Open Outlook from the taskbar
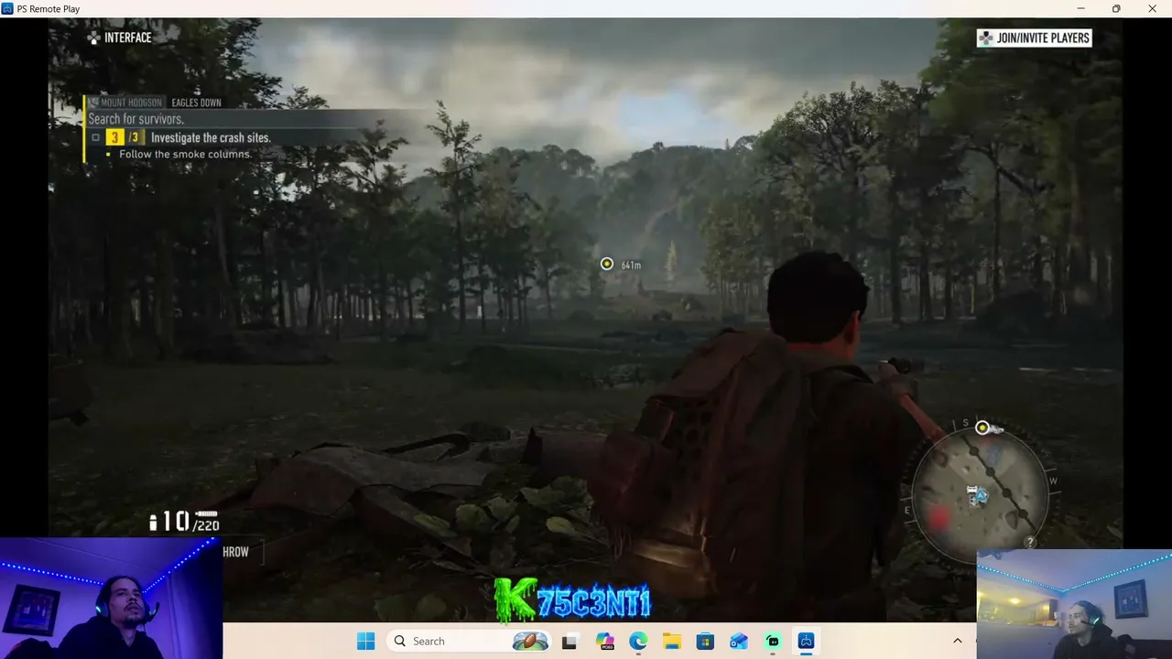The height and width of the screenshot is (659, 1172). point(739,641)
